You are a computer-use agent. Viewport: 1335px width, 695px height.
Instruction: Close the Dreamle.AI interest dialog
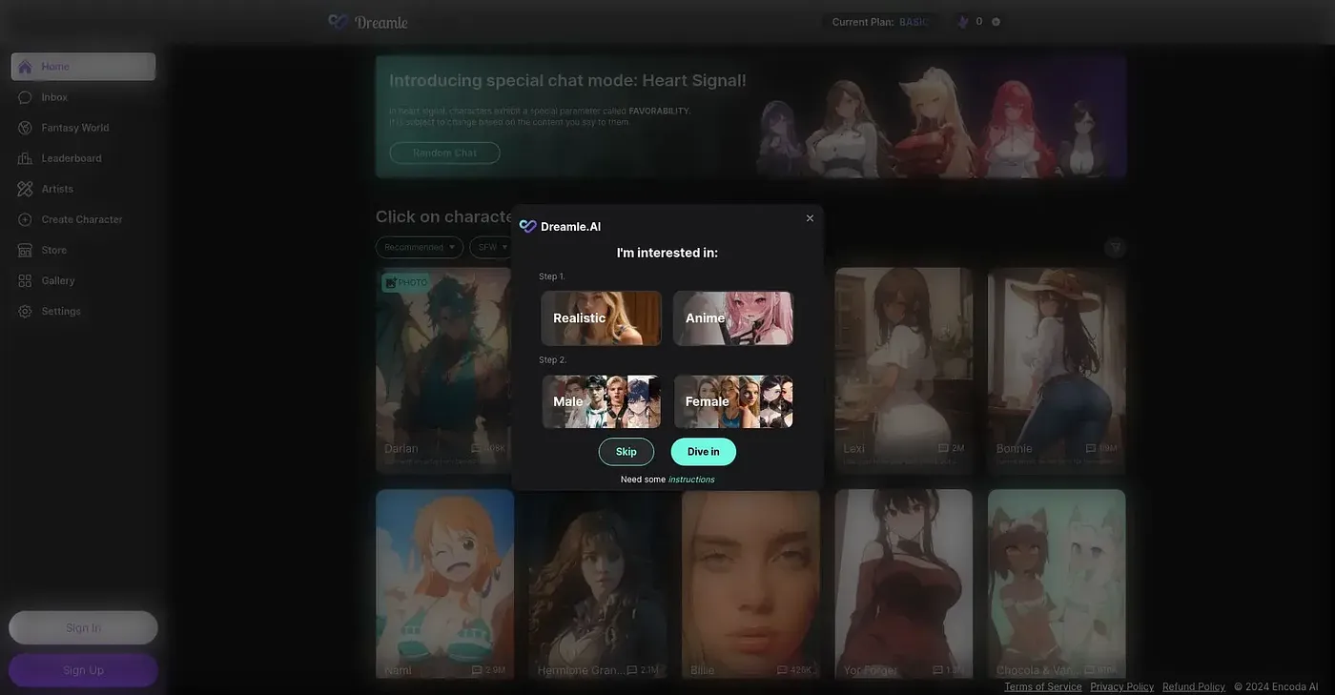click(810, 218)
